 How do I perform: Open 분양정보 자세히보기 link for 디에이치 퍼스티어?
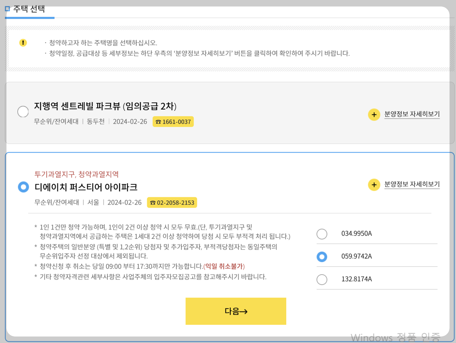(x=412, y=184)
